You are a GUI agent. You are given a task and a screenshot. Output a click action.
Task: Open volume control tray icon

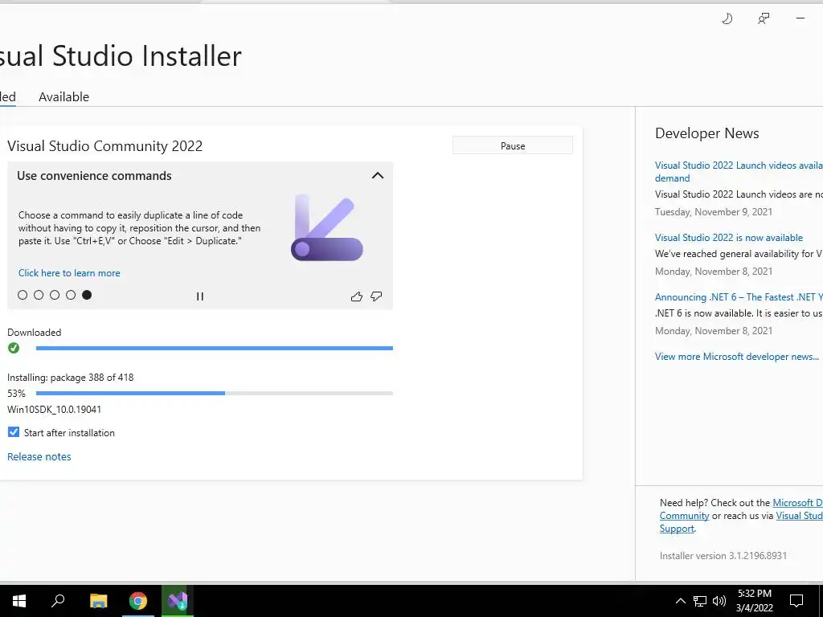point(719,601)
